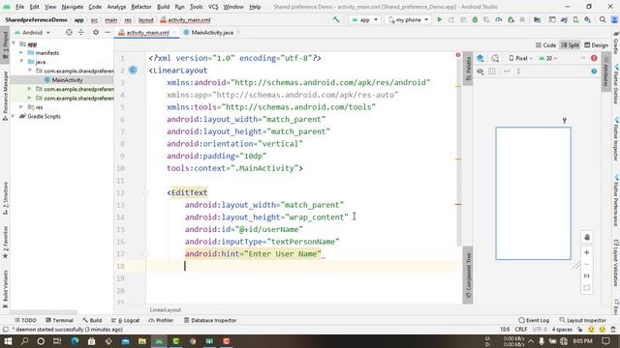Image resolution: width=620 pixels, height=348 pixels.
Task: Switch editor to Code view mode
Action: pos(546,45)
